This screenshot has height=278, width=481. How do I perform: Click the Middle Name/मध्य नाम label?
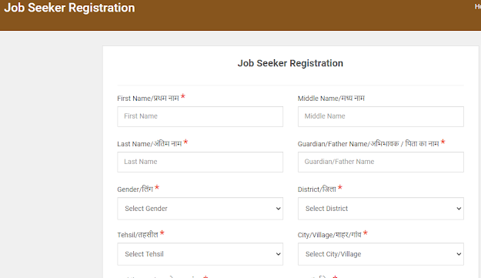(x=331, y=99)
